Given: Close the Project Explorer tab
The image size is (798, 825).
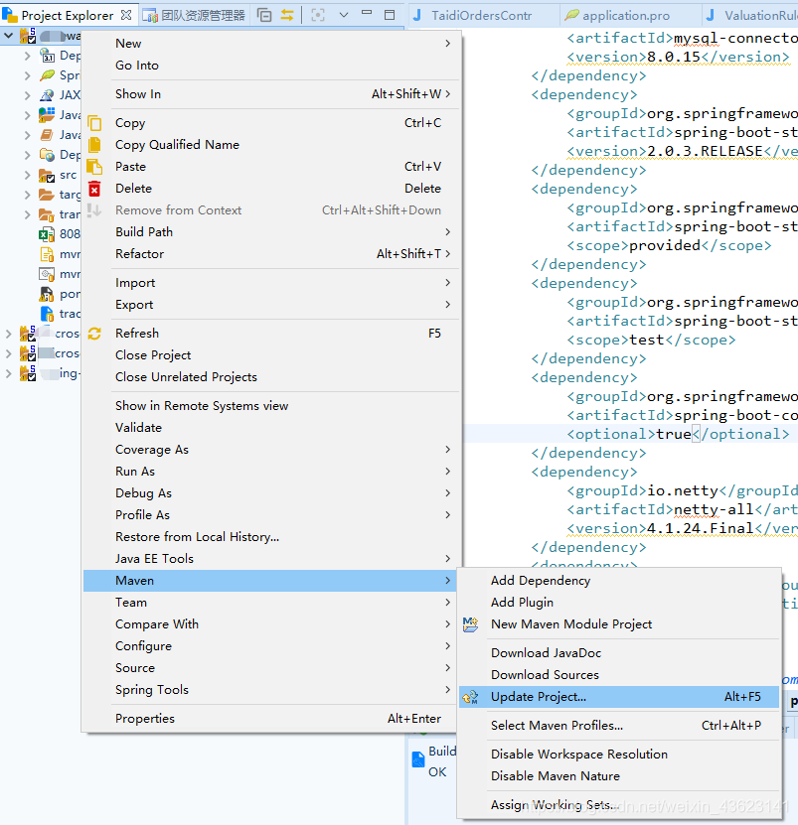Looking at the screenshot, I should click(x=126, y=15).
